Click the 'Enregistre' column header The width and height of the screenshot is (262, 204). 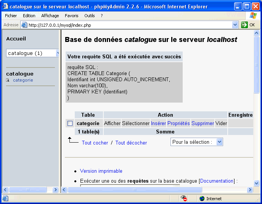[x=240, y=115]
